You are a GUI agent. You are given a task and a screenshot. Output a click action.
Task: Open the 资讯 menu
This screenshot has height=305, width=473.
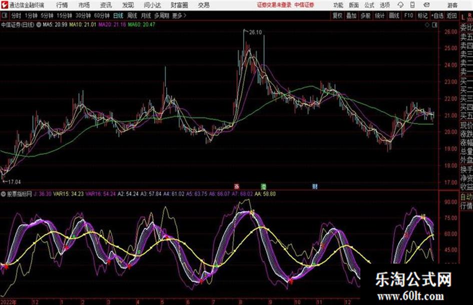coord(106,5)
